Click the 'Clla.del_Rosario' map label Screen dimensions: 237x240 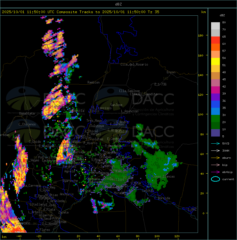[134, 64]
